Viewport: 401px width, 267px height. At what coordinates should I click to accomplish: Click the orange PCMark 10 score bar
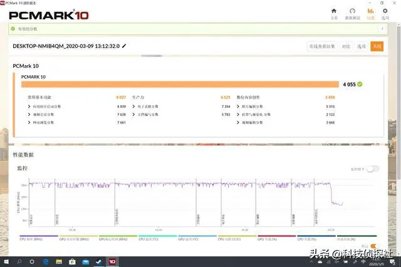180,84
